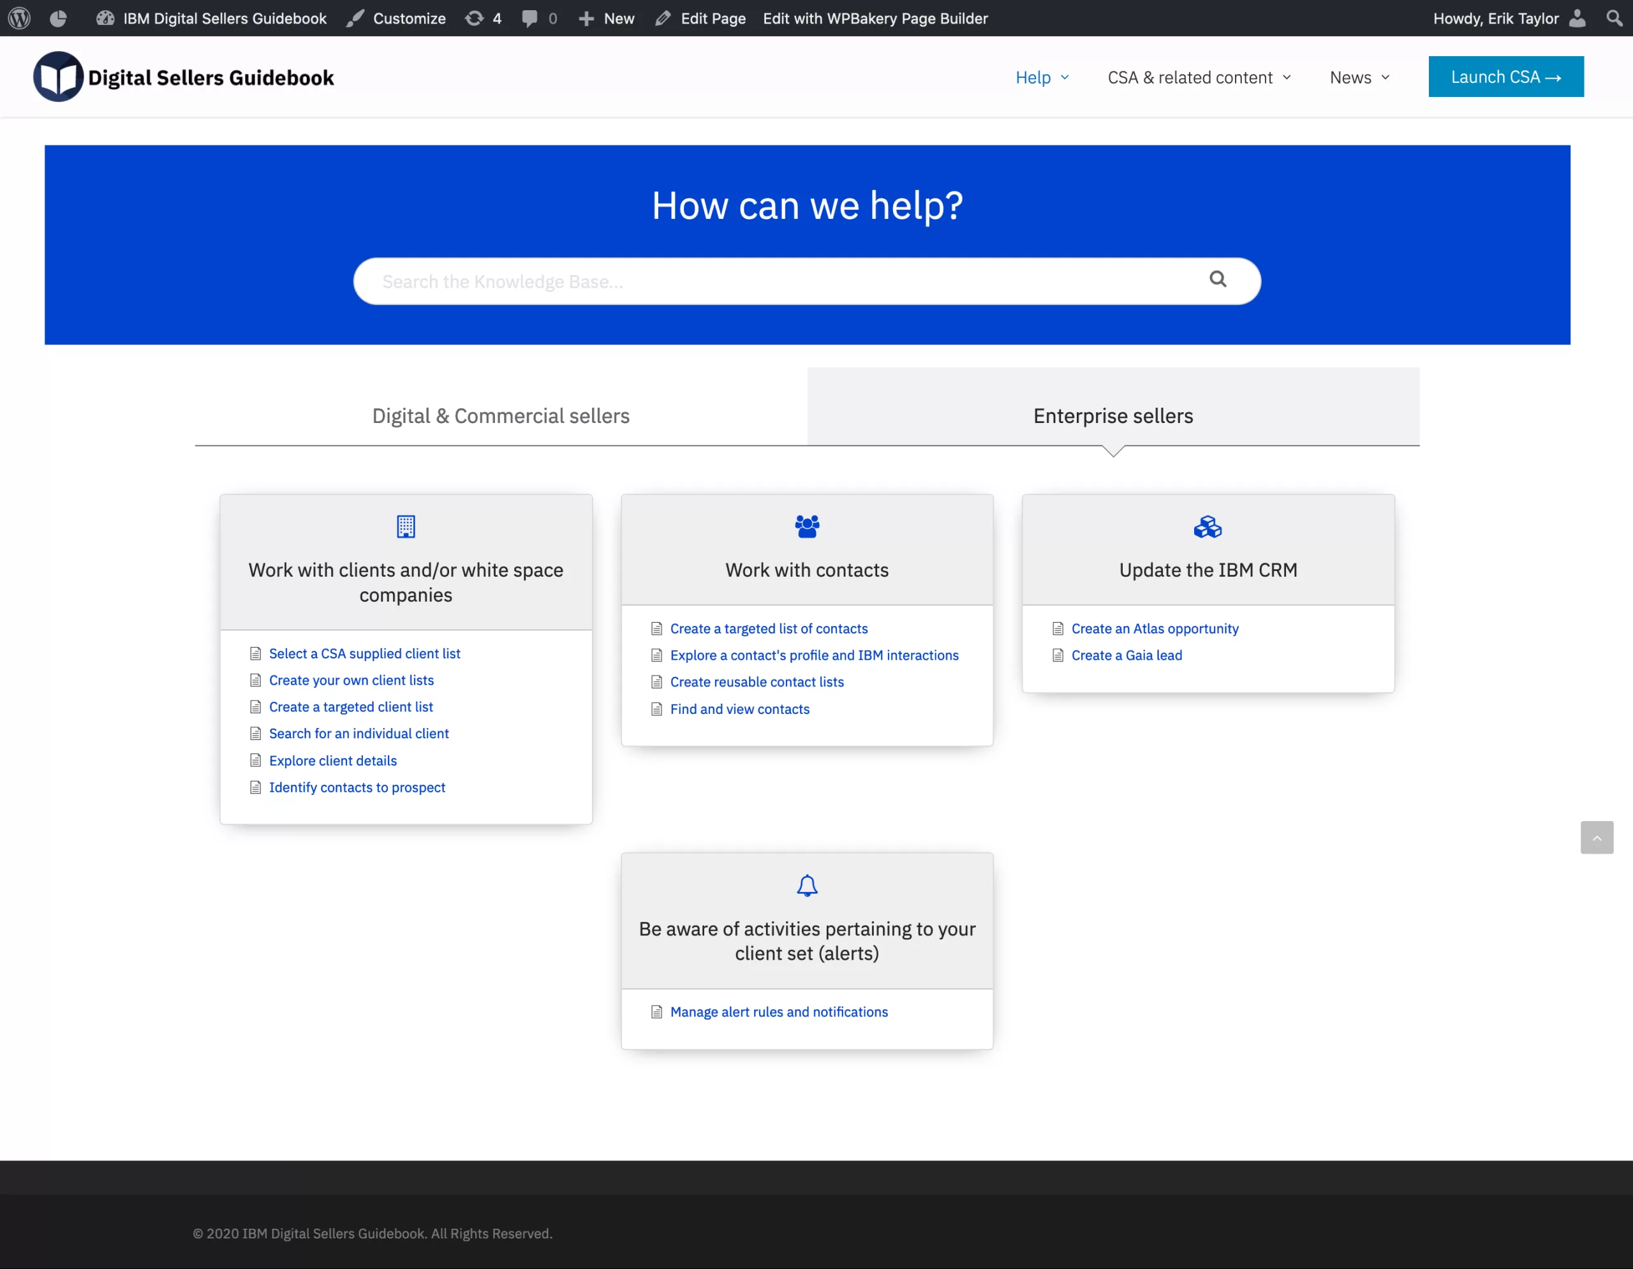The image size is (1633, 1269).
Task: Click document icon beside Select a CSA supplied client list
Action: pyautogui.click(x=255, y=653)
